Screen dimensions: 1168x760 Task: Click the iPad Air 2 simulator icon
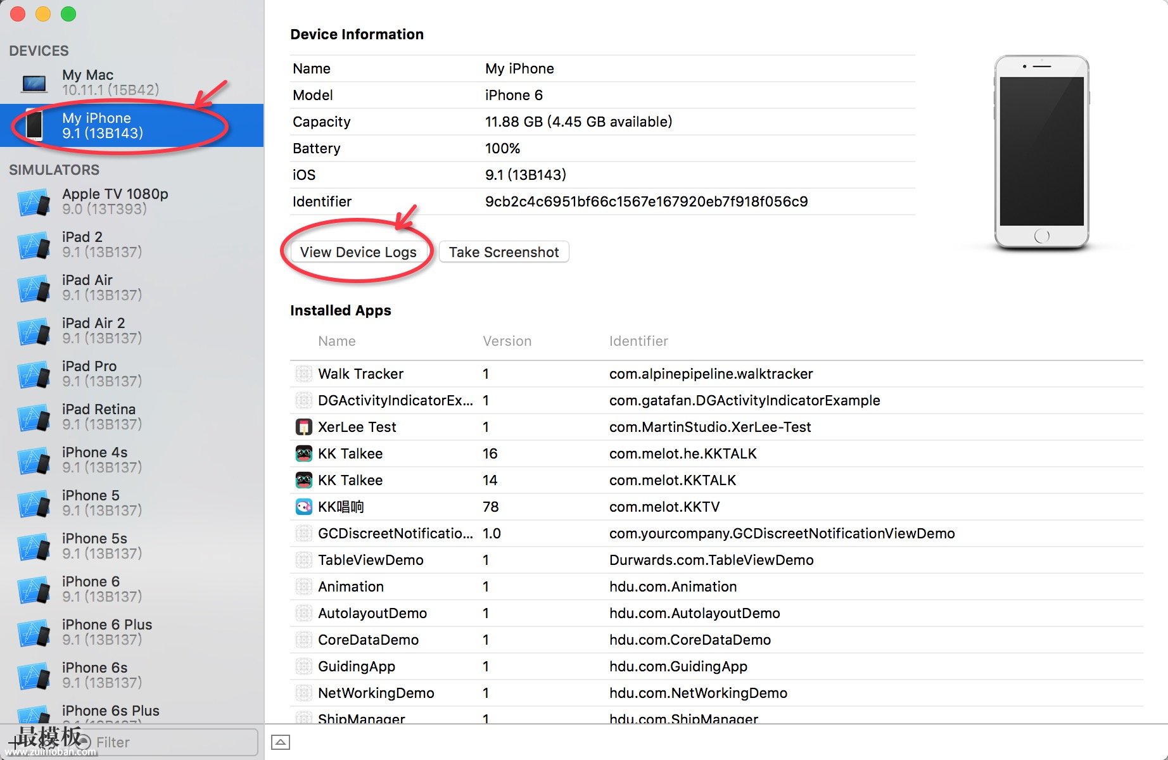pos(34,332)
